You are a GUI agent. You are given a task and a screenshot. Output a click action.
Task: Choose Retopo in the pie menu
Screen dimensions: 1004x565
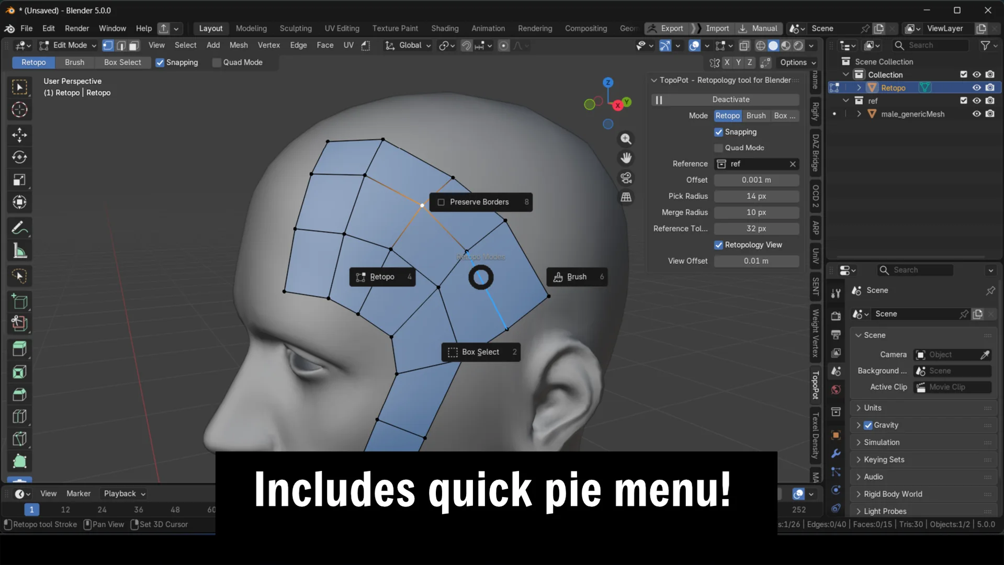[x=382, y=277]
